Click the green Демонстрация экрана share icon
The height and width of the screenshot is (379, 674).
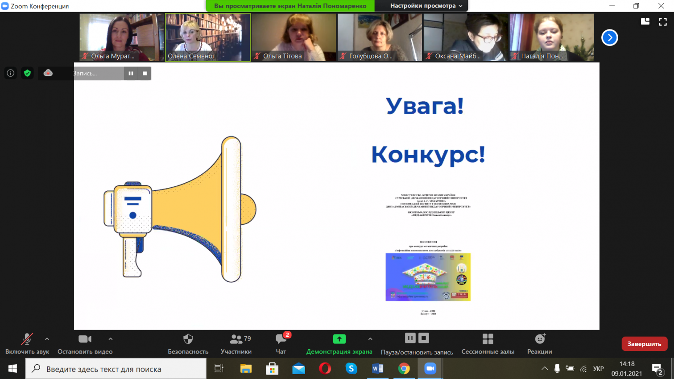[x=339, y=339]
